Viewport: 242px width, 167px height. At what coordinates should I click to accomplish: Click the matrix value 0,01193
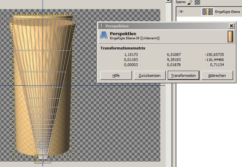point(131,60)
